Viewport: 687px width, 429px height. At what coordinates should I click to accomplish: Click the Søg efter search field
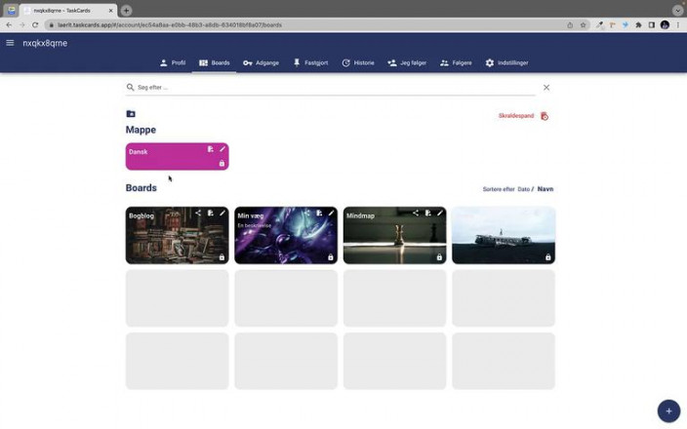tap(332, 88)
